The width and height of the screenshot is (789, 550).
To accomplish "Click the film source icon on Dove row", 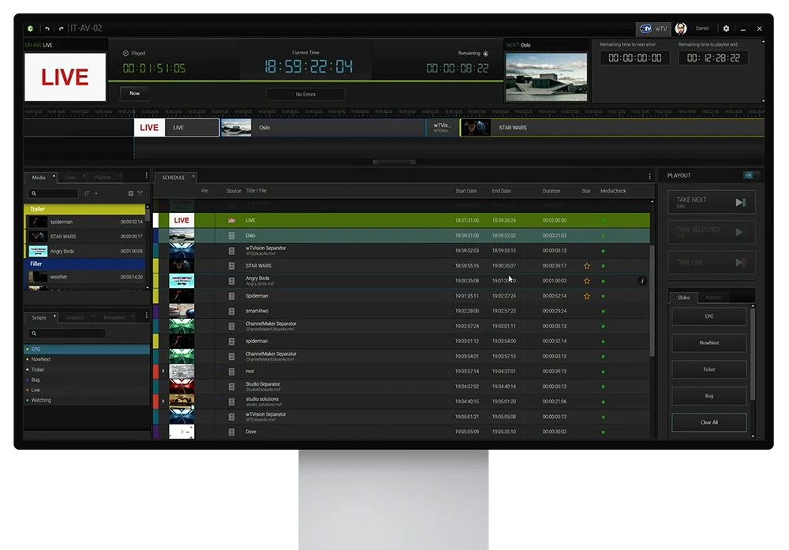I will 231,432.
